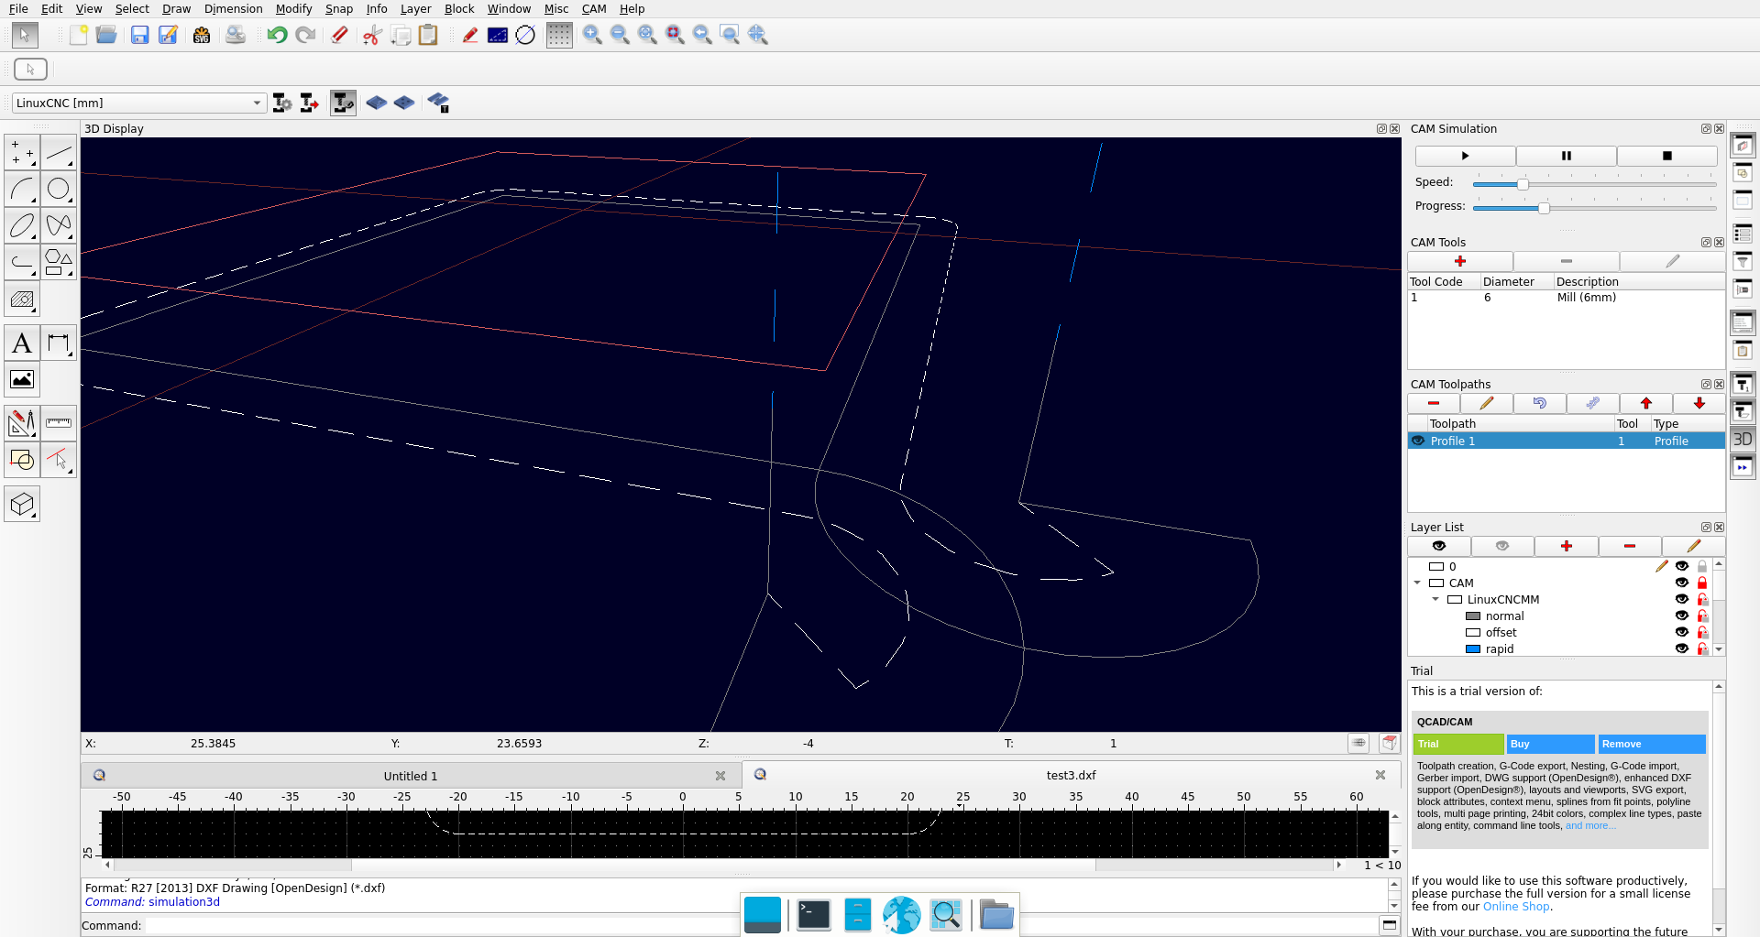
Task: Collapse the LinuxCNCMM sublayer node
Action: coord(1435,599)
